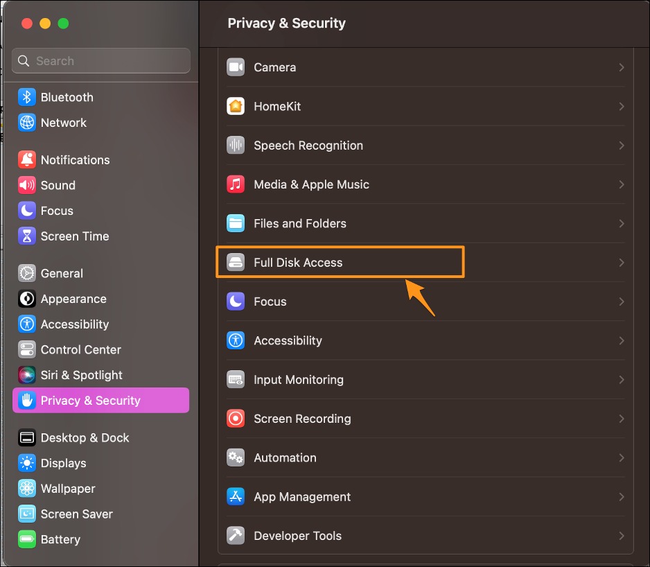The width and height of the screenshot is (650, 567).
Task: Click the Camera icon in privacy list
Action: [236, 67]
